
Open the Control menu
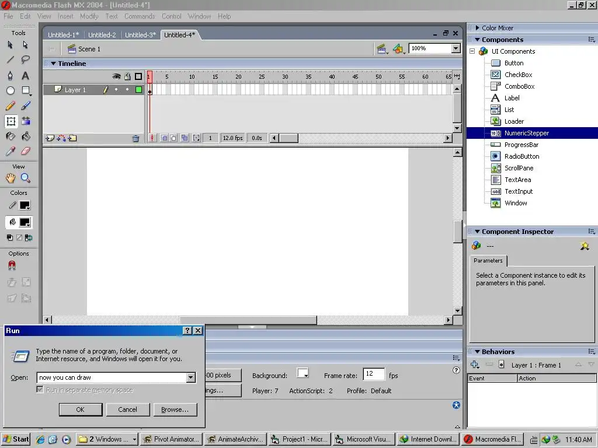tap(171, 16)
